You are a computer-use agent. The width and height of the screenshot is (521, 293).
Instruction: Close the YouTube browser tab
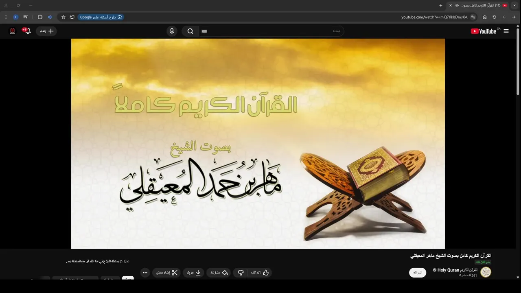[x=450, y=5]
